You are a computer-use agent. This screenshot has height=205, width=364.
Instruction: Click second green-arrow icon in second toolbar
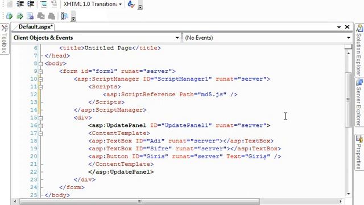tap(20, 16)
